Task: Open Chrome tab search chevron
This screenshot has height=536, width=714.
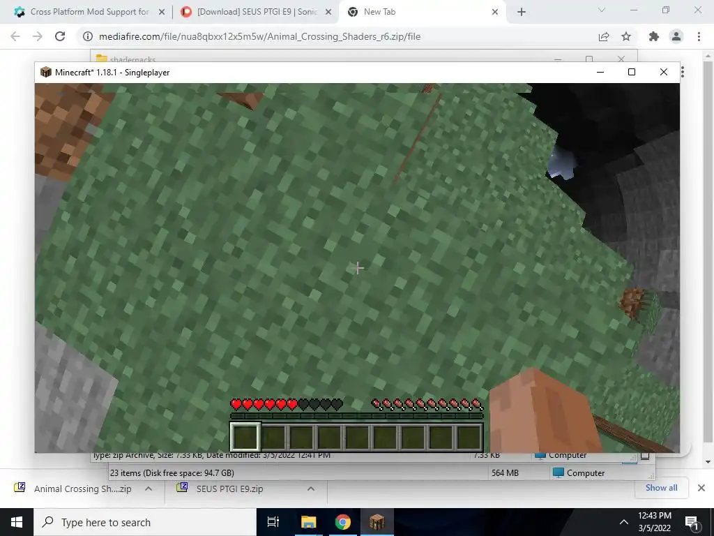Action: click(x=601, y=10)
